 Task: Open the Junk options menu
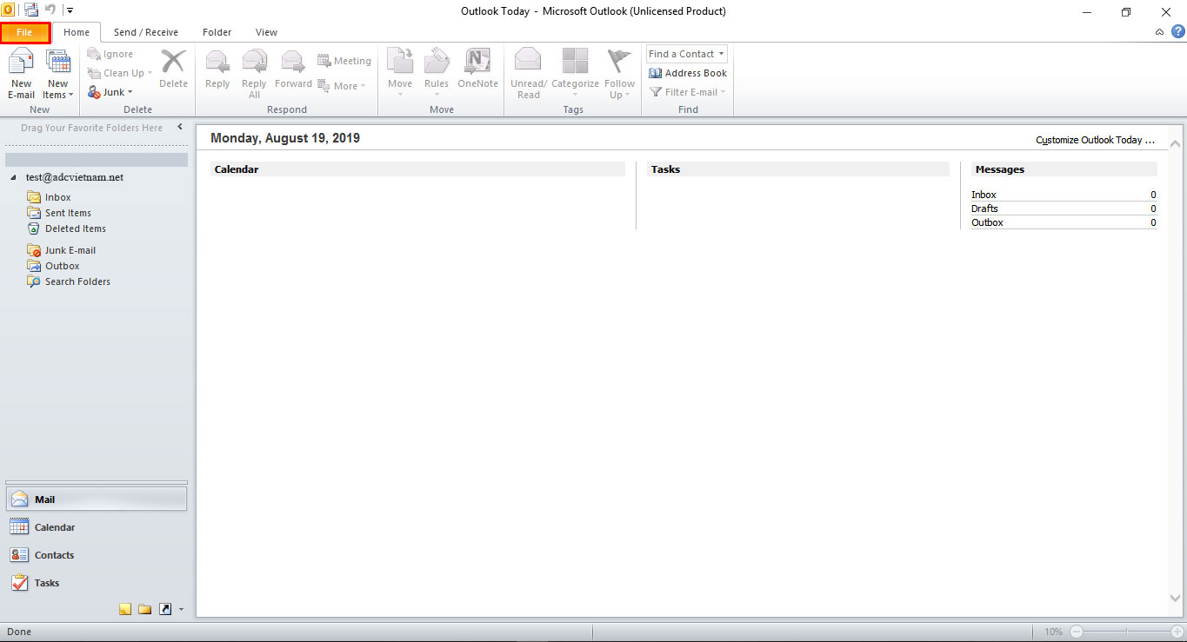pyautogui.click(x=110, y=92)
